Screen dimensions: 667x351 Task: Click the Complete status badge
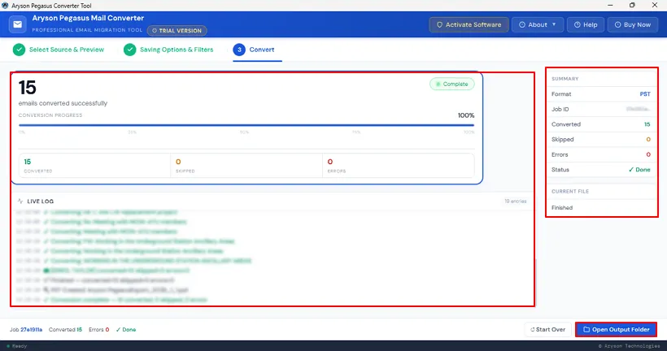coord(451,84)
